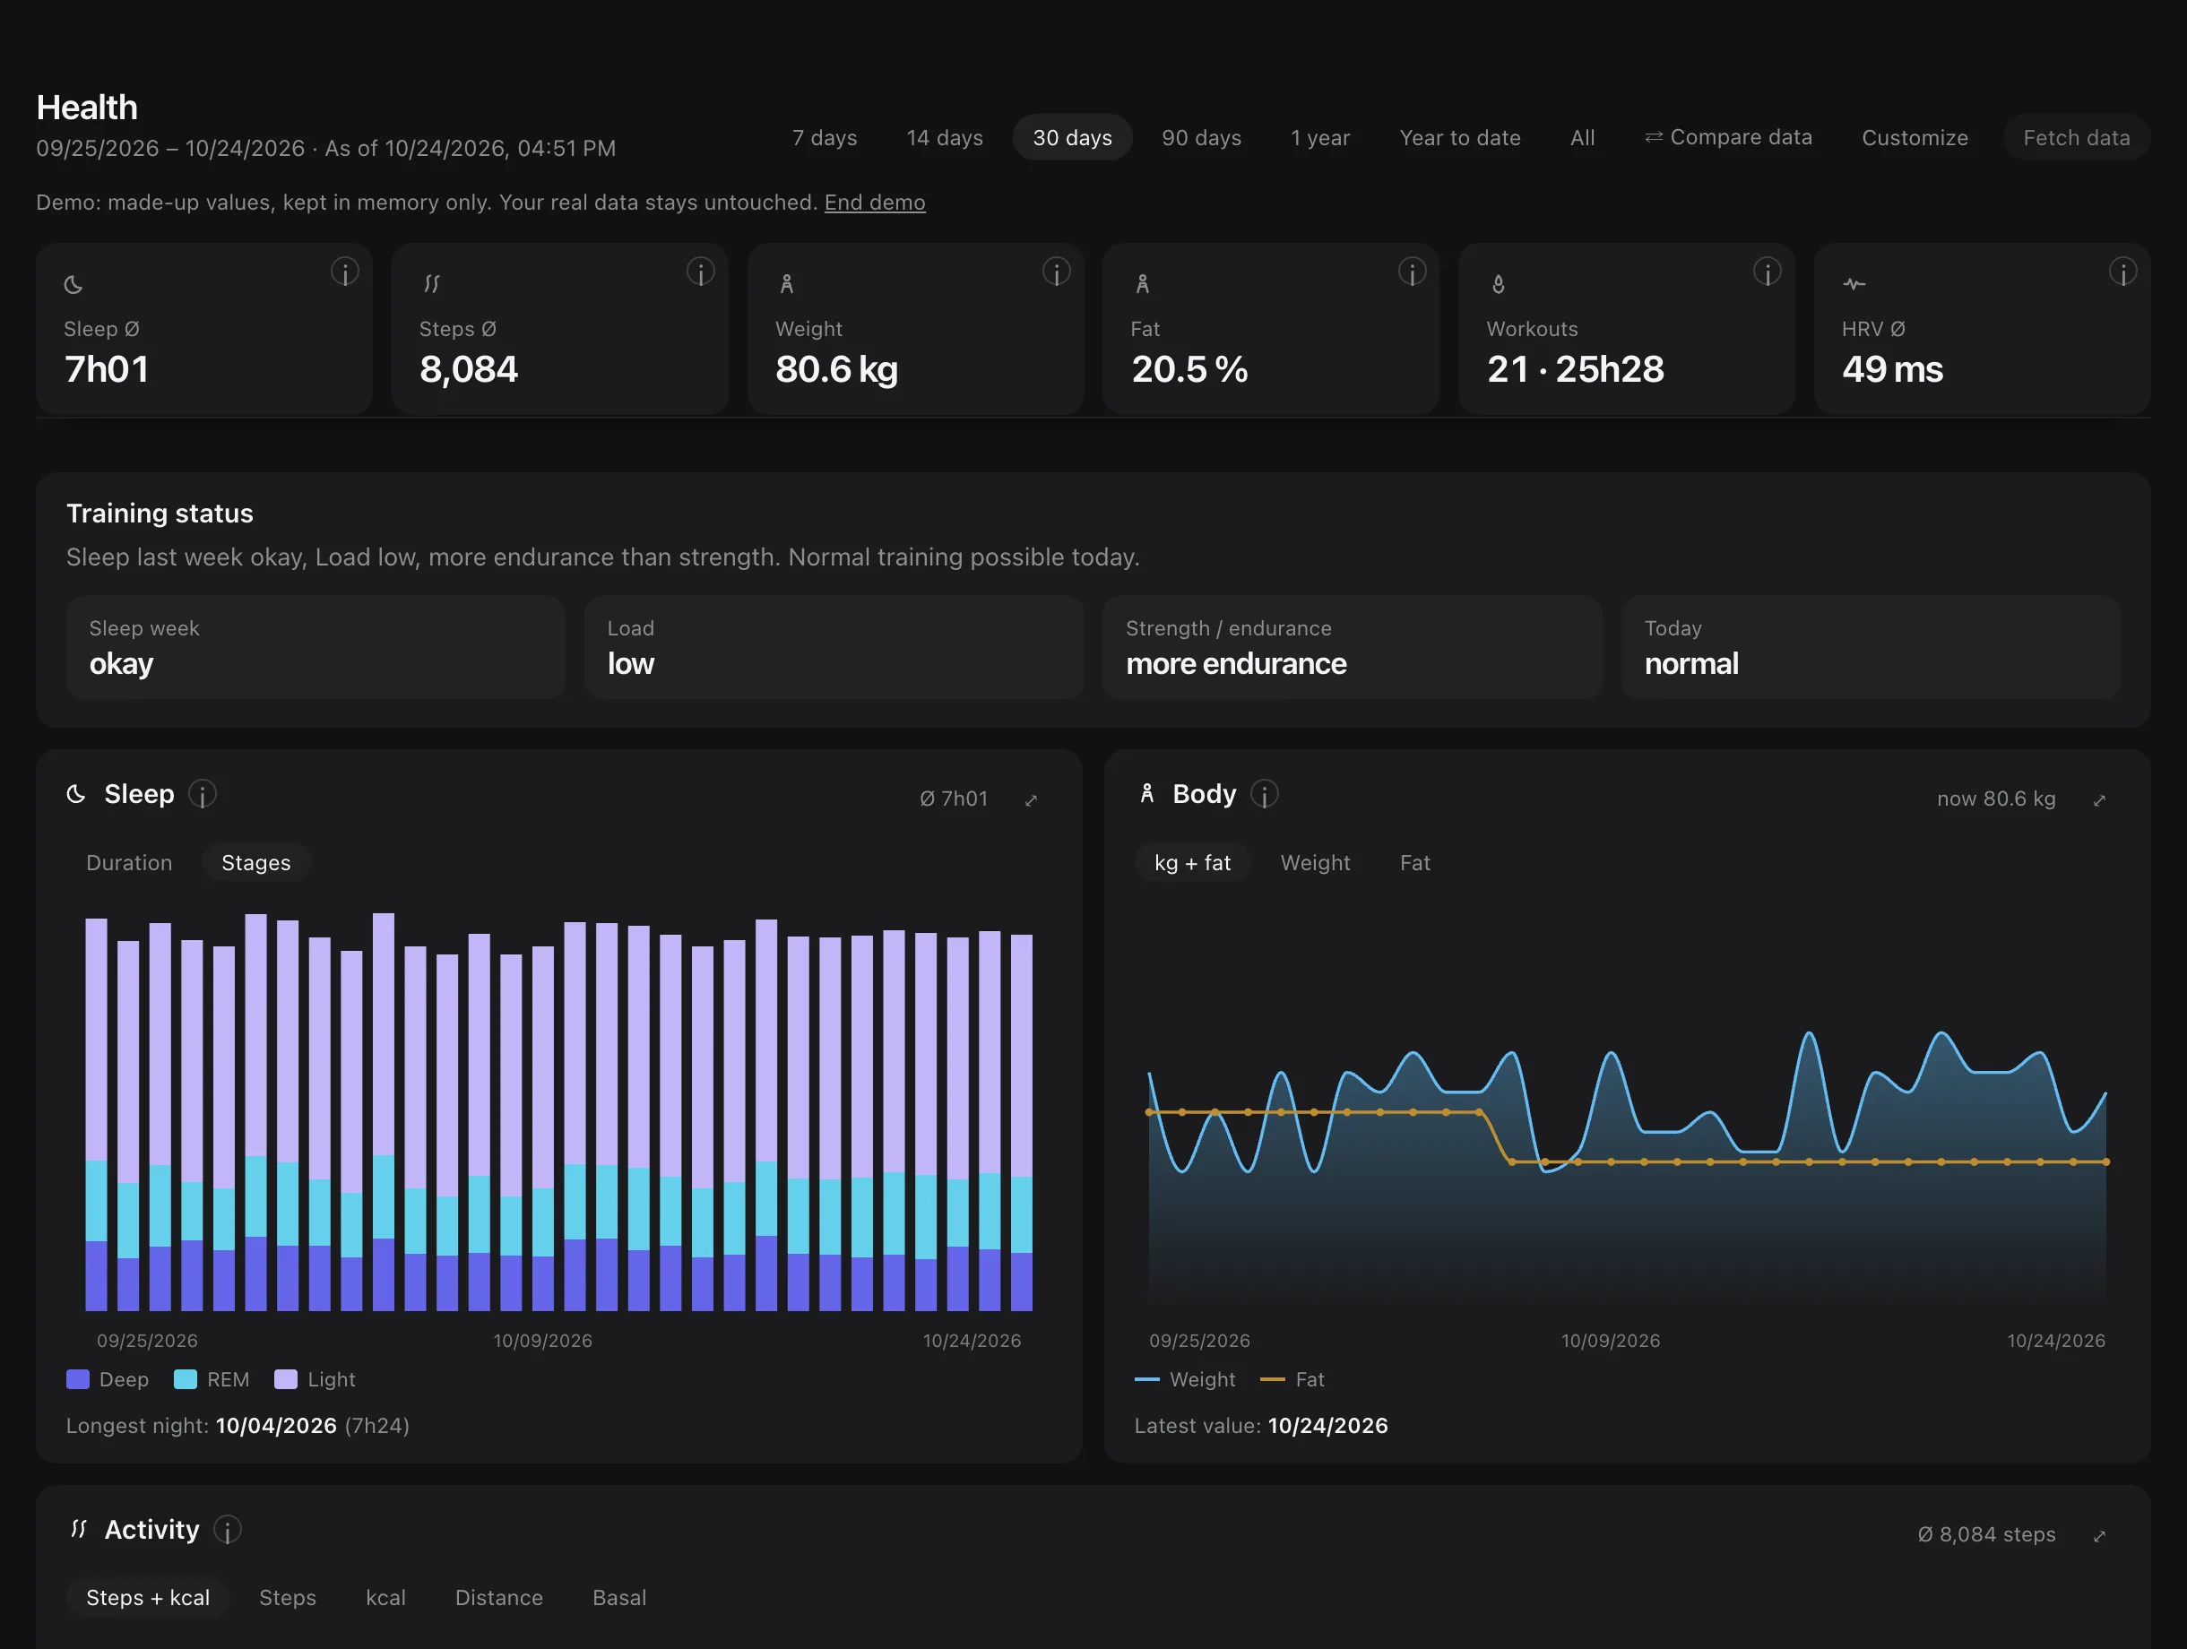Click pulse icon on HRV Ø card
This screenshot has width=2187, height=1649.
[1854, 285]
